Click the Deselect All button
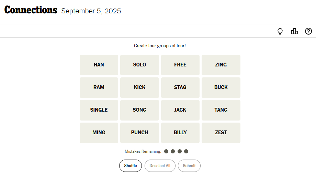Viewport: 316px width, 176px height. tap(160, 166)
